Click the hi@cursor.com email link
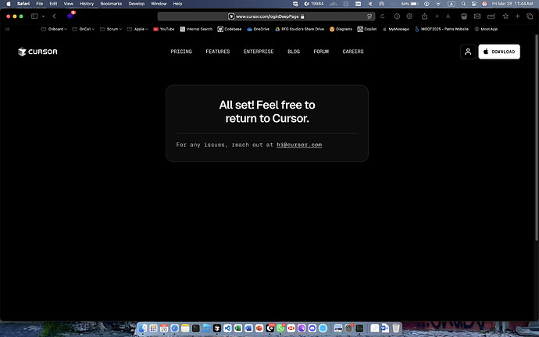The width and height of the screenshot is (539, 337). [x=299, y=145]
